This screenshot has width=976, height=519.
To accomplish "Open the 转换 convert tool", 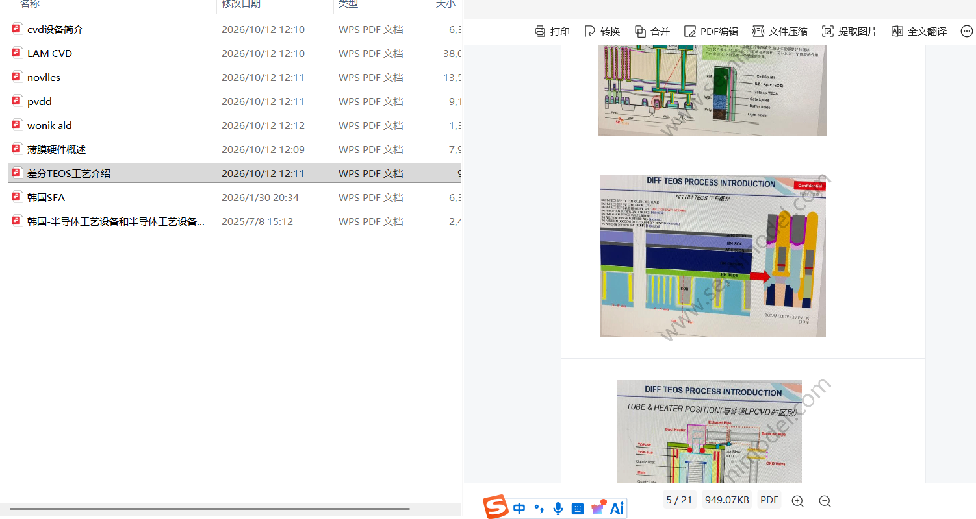I will (x=602, y=31).
